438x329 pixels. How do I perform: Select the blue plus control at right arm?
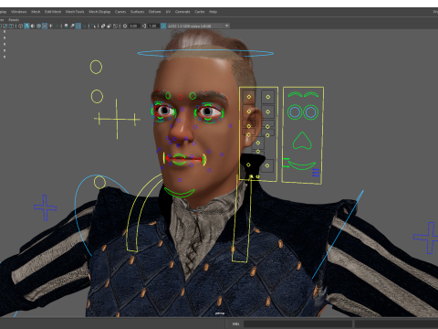click(x=427, y=237)
